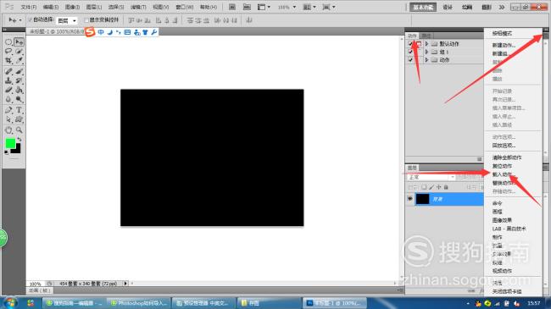Select the Eraser tool

(x=8, y=91)
